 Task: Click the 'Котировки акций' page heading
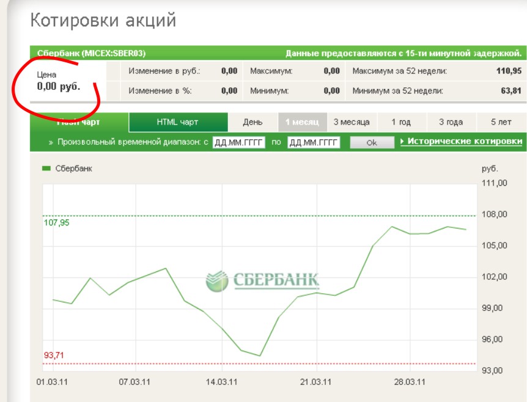(103, 20)
